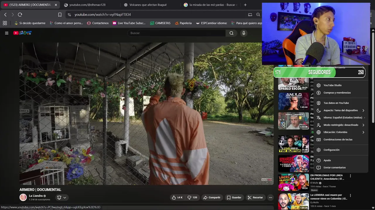Go forward with the browser forward arrow
This screenshot has height=210, width=375.
coord(12,15)
